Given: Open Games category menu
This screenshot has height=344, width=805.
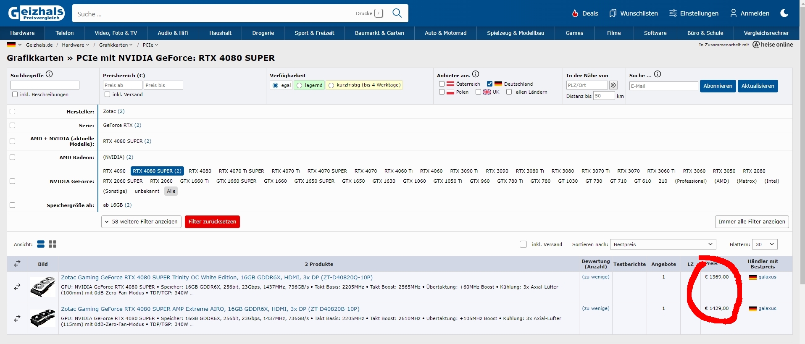Looking at the screenshot, I should pyautogui.click(x=574, y=33).
